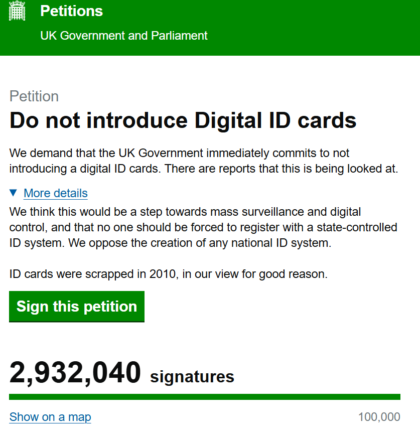Open the Petitions home link in header
The height and width of the screenshot is (437, 420).
click(x=71, y=11)
